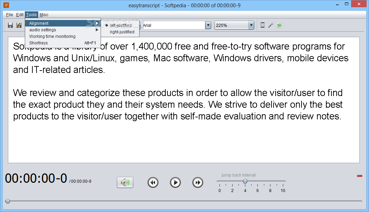This screenshot has width=369, height=212.
Task: Open the 225% zoom dropdown arrow
Action: 251,25
